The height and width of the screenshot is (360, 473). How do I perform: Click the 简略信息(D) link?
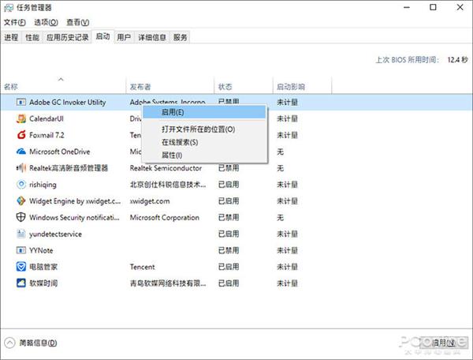click(x=39, y=343)
